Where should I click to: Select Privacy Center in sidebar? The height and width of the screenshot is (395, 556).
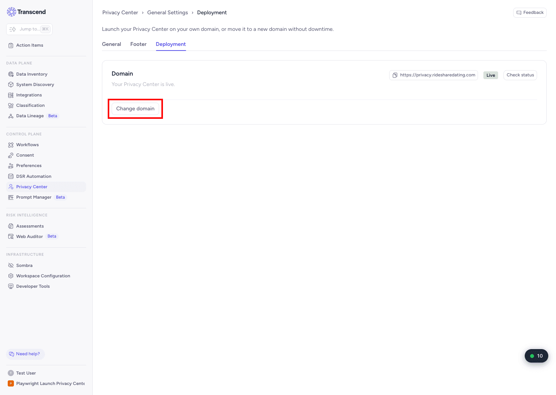46,187
